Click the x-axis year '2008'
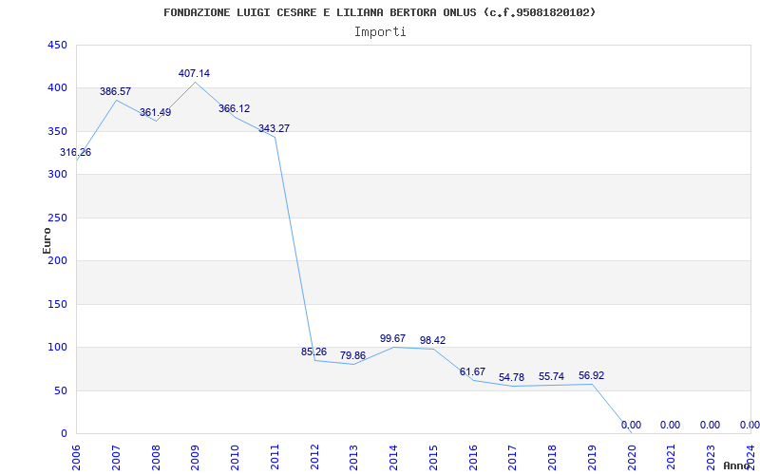Screen dimensions: 760x475 [x=156, y=458]
